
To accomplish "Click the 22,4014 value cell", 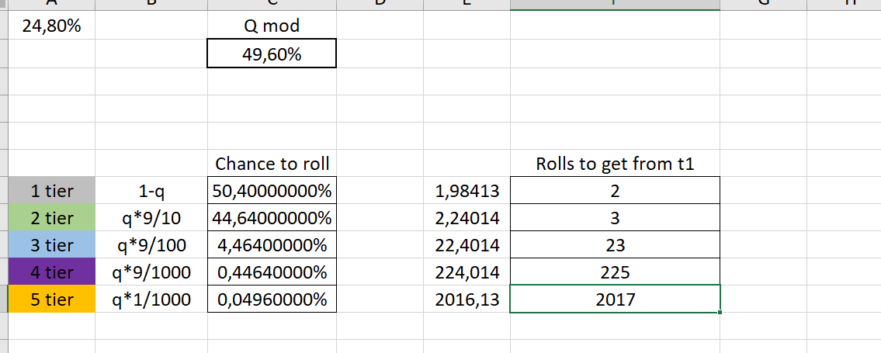I will pyautogui.click(x=467, y=244).
